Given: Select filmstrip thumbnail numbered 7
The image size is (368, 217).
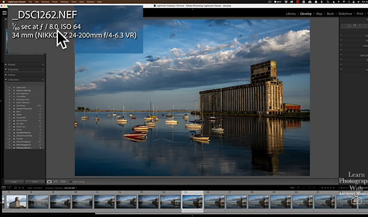Looking at the screenshot, I should (x=16, y=202).
